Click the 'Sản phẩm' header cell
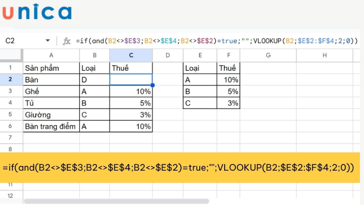Screen dimensions: 364x205 pos(51,68)
